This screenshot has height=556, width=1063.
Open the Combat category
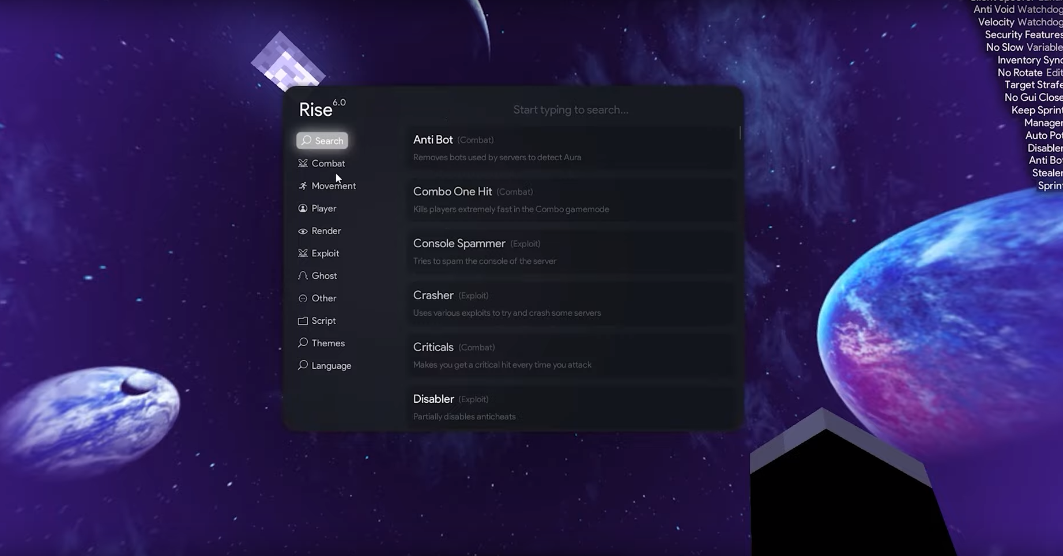coord(322,163)
